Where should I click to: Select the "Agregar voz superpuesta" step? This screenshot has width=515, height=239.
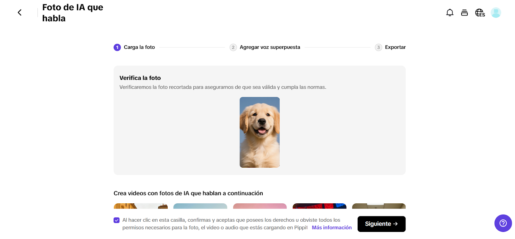click(270, 47)
